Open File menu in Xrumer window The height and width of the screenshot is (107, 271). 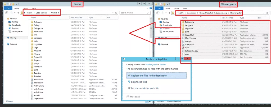(8, 8)
